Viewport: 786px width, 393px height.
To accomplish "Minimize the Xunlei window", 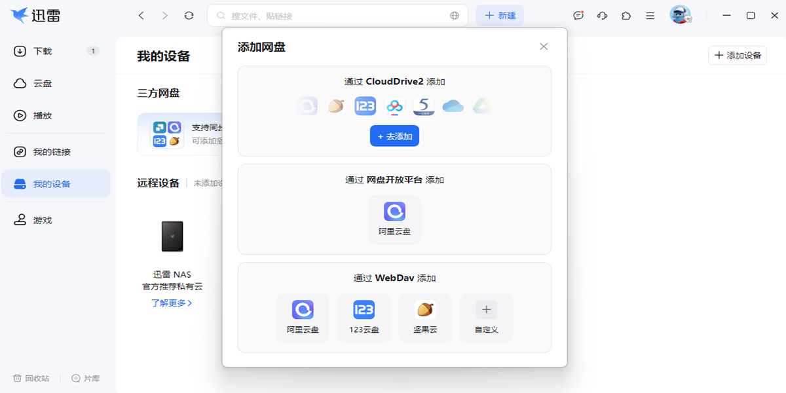I will [x=727, y=16].
